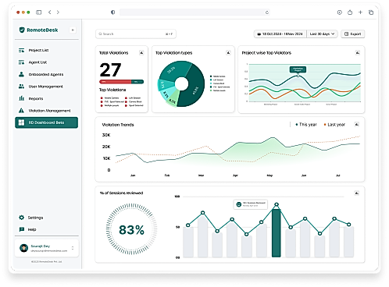Click the Settings gear icon
389x287 pixels.
pos(21,218)
